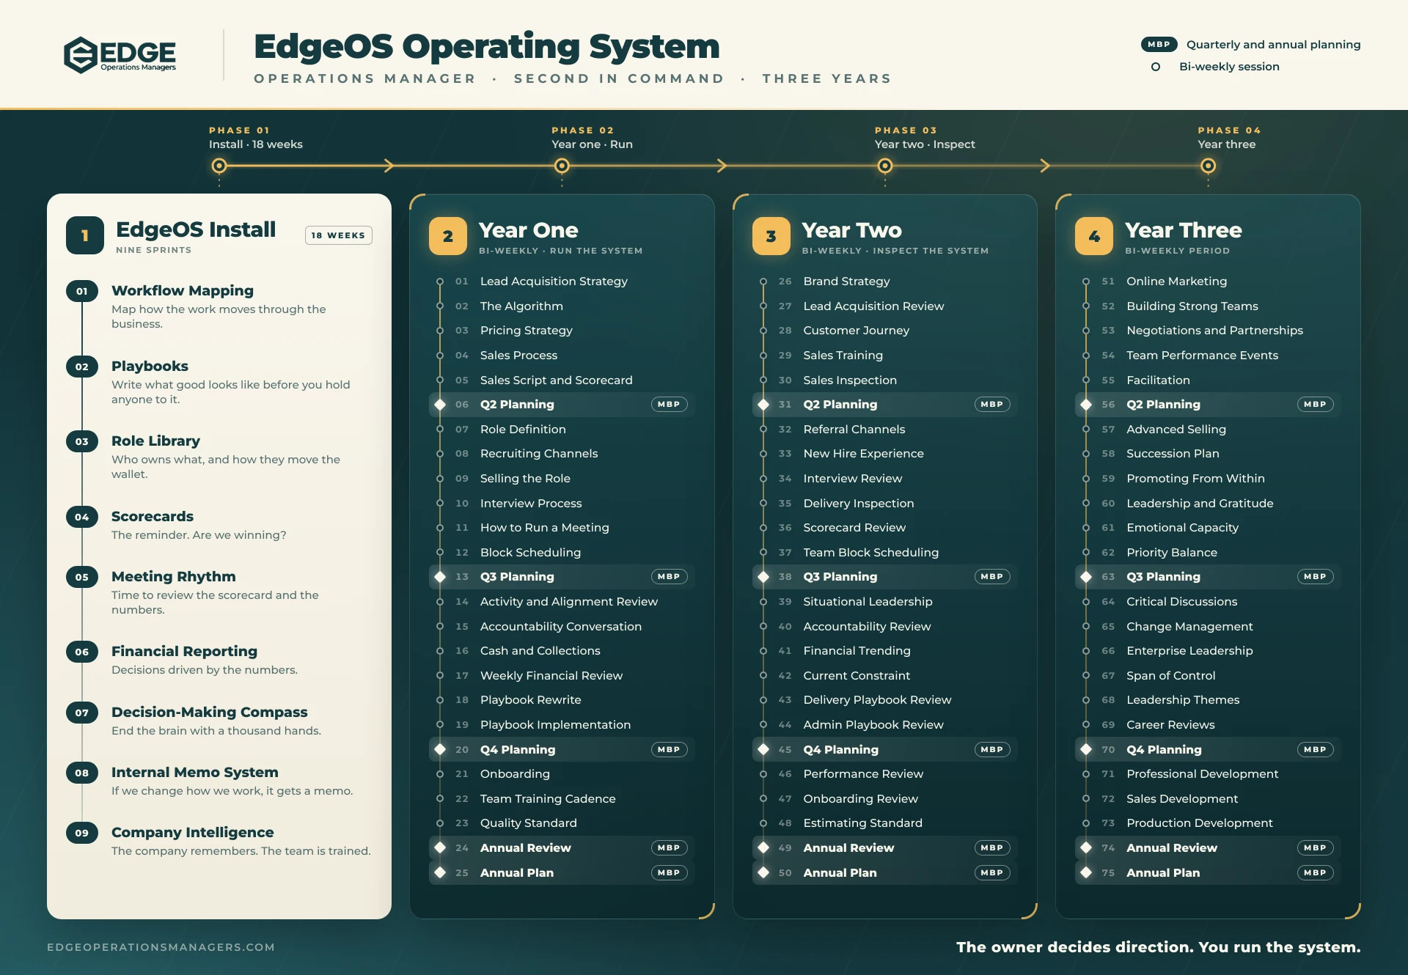Screen dimensions: 1408x975
Task: Open session 58 Succession Plan
Action: pos(1208,454)
